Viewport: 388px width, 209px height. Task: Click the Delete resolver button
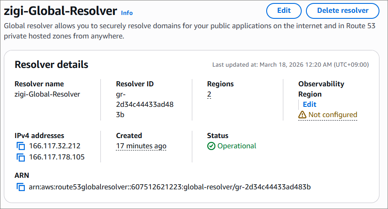(343, 11)
